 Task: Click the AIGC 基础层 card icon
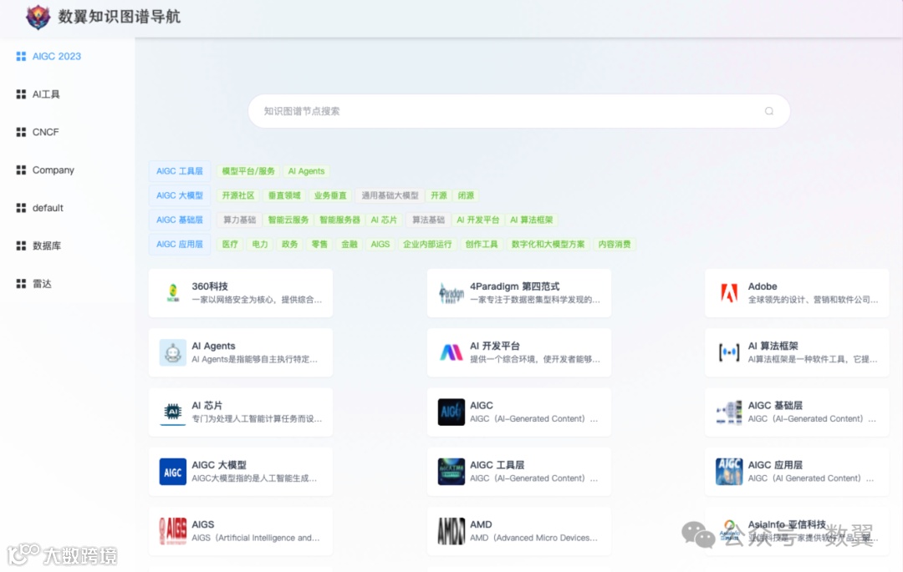point(729,413)
